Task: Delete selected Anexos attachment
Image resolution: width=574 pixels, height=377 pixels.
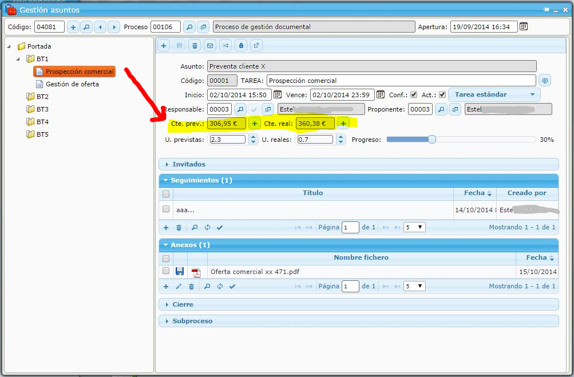Action: [x=191, y=287]
